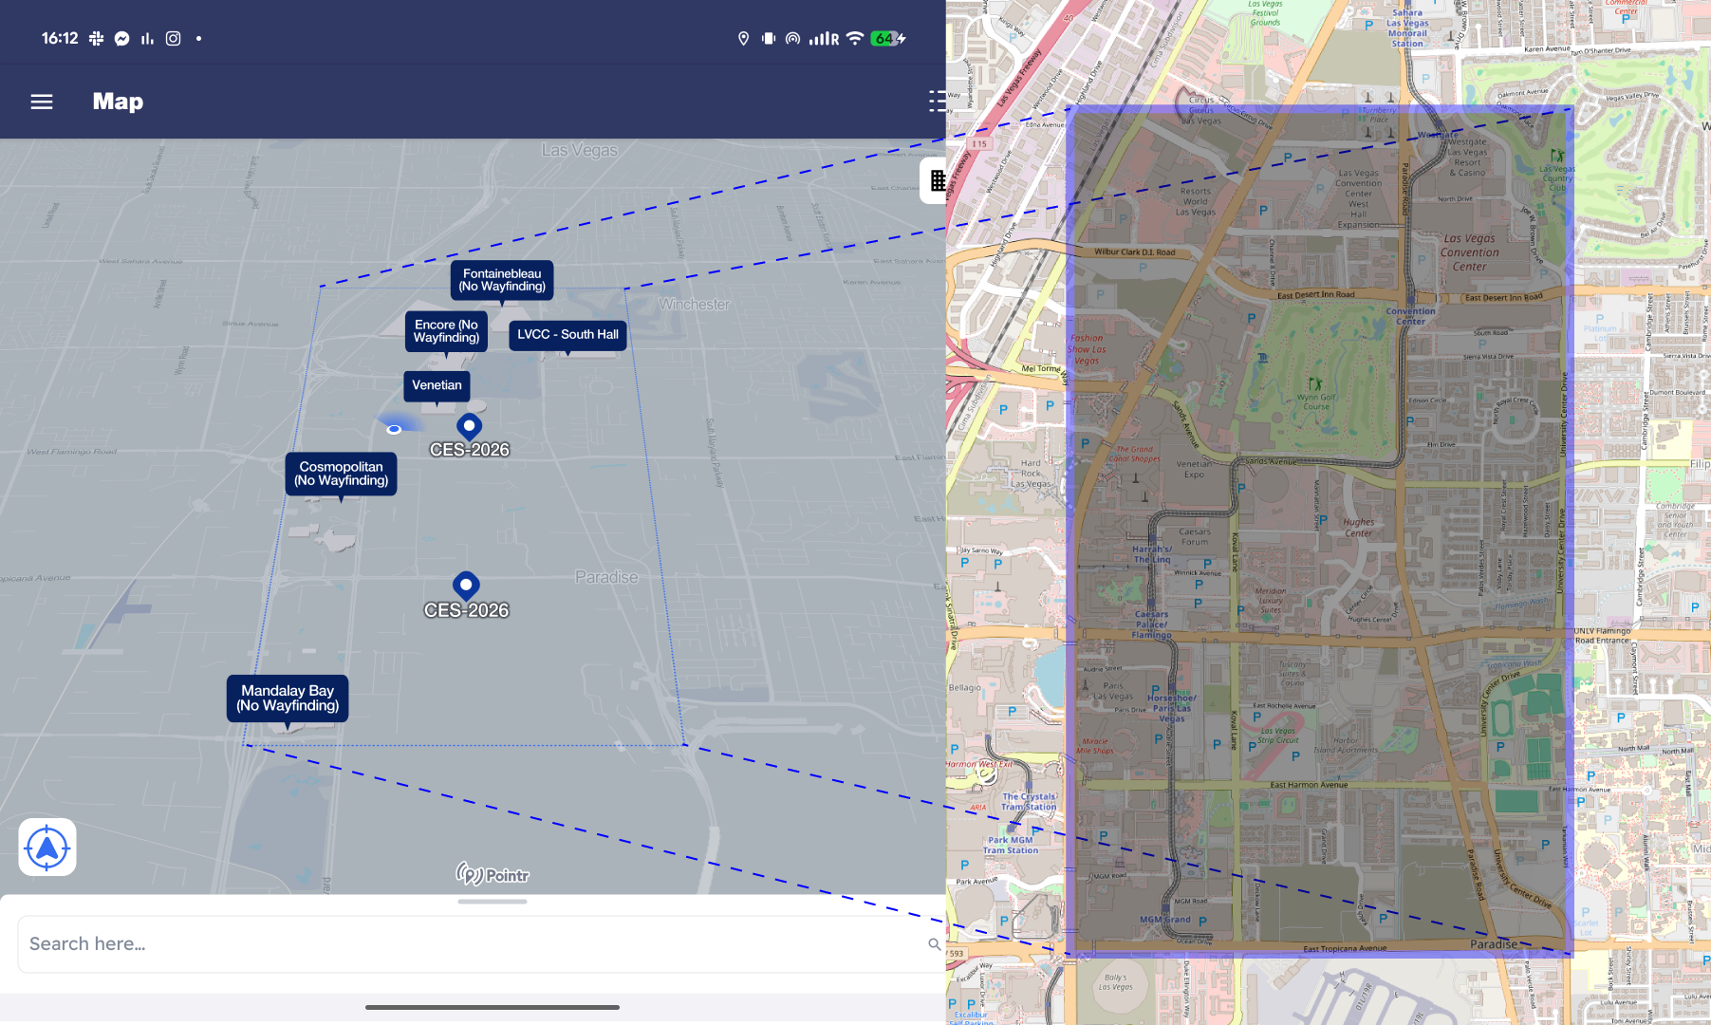This screenshot has width=1711, height=1025.
Task: Click Las Vegas Convention Center on street map
Action: 1469,252
